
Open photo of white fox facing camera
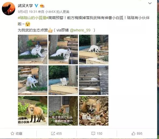pos(63,80)
